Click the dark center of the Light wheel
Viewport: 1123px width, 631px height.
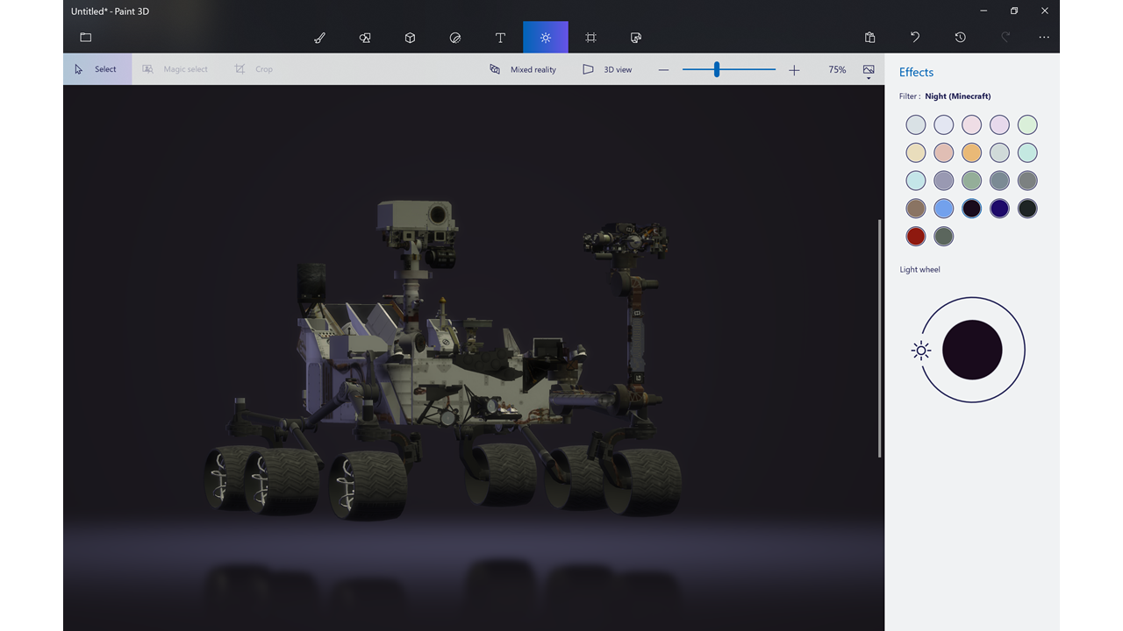(972, 350)
